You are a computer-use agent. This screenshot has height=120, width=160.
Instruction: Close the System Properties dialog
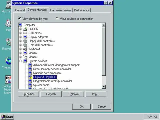click(110, 3)
